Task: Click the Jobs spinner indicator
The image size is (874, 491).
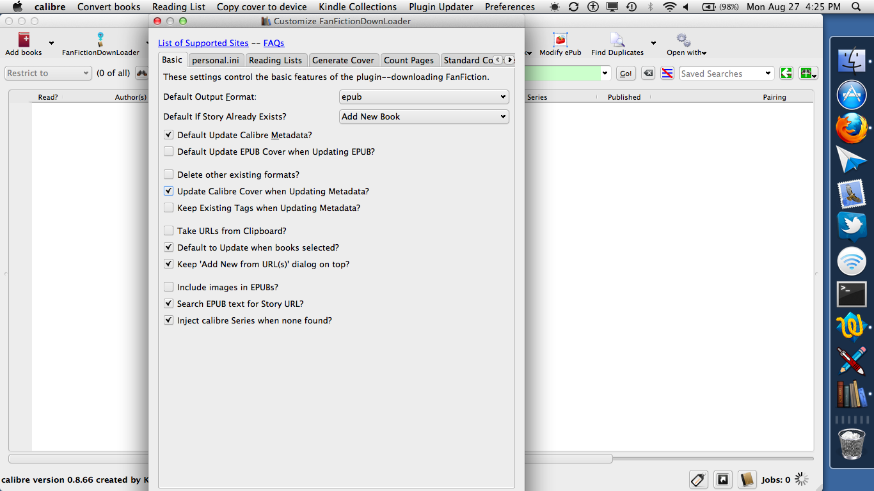Action: 802,479
